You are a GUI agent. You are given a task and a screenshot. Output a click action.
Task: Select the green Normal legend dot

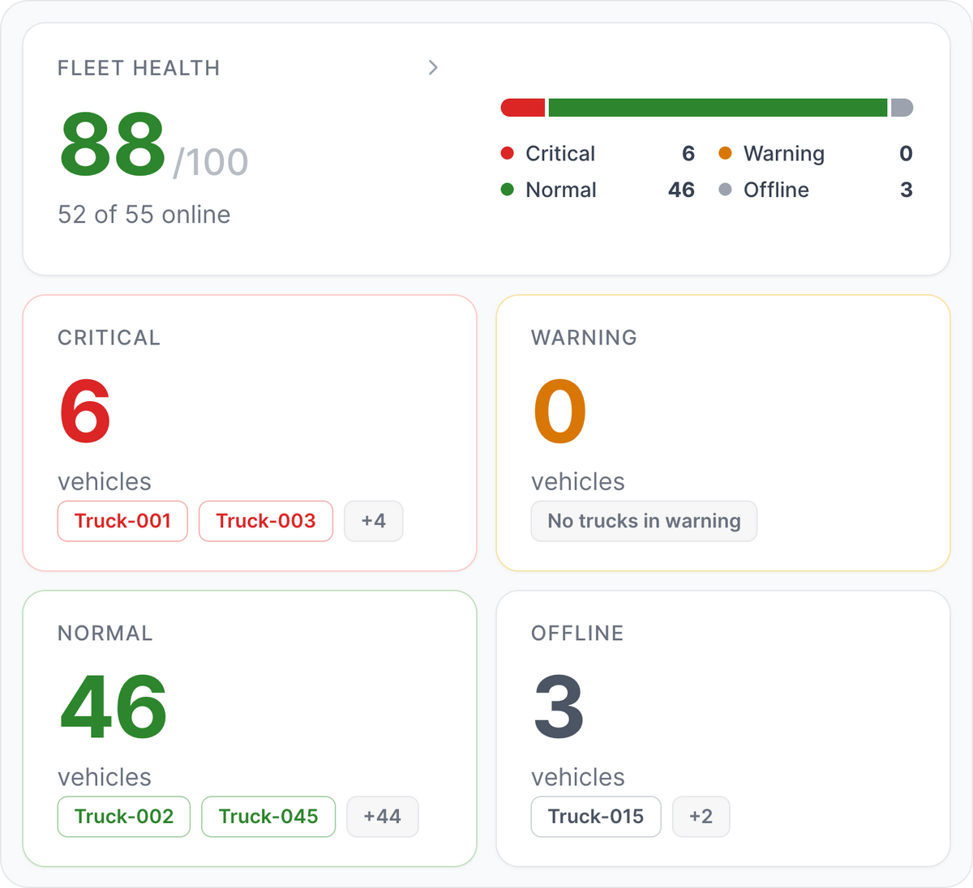pyautogui.click(x=508, y=190)
